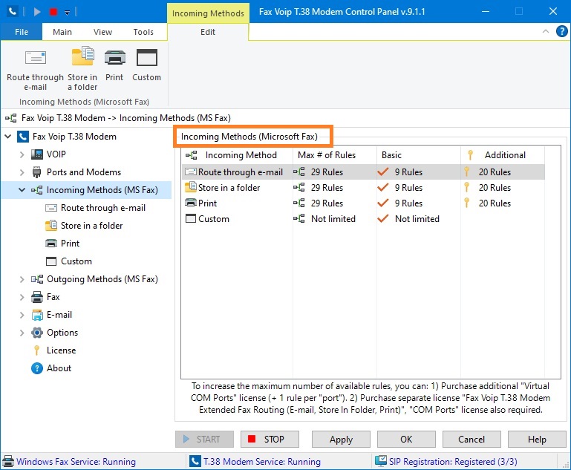Click Windows Fax Service: Running status
The image size is (571, 470).
76,462
